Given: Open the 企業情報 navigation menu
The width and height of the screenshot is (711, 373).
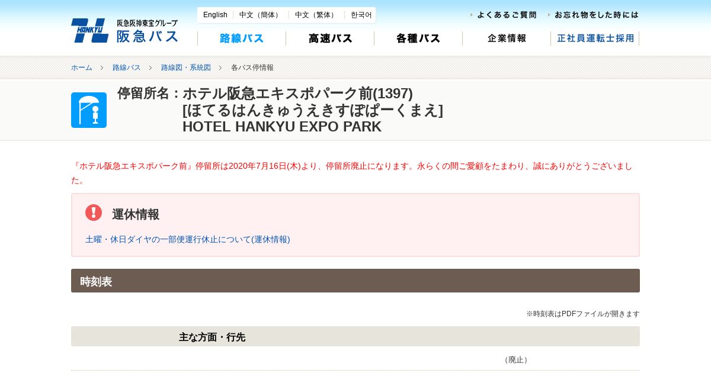Looking at the screenshot, I should [507, 38].
